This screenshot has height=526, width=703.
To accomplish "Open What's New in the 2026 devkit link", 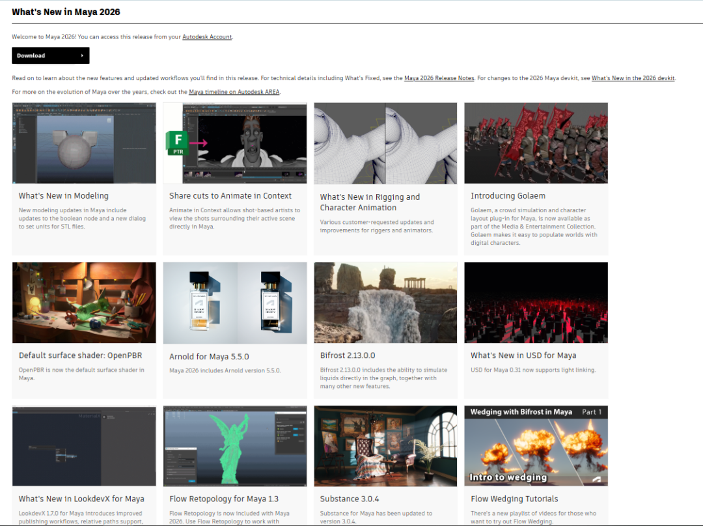I will (633, 78).
